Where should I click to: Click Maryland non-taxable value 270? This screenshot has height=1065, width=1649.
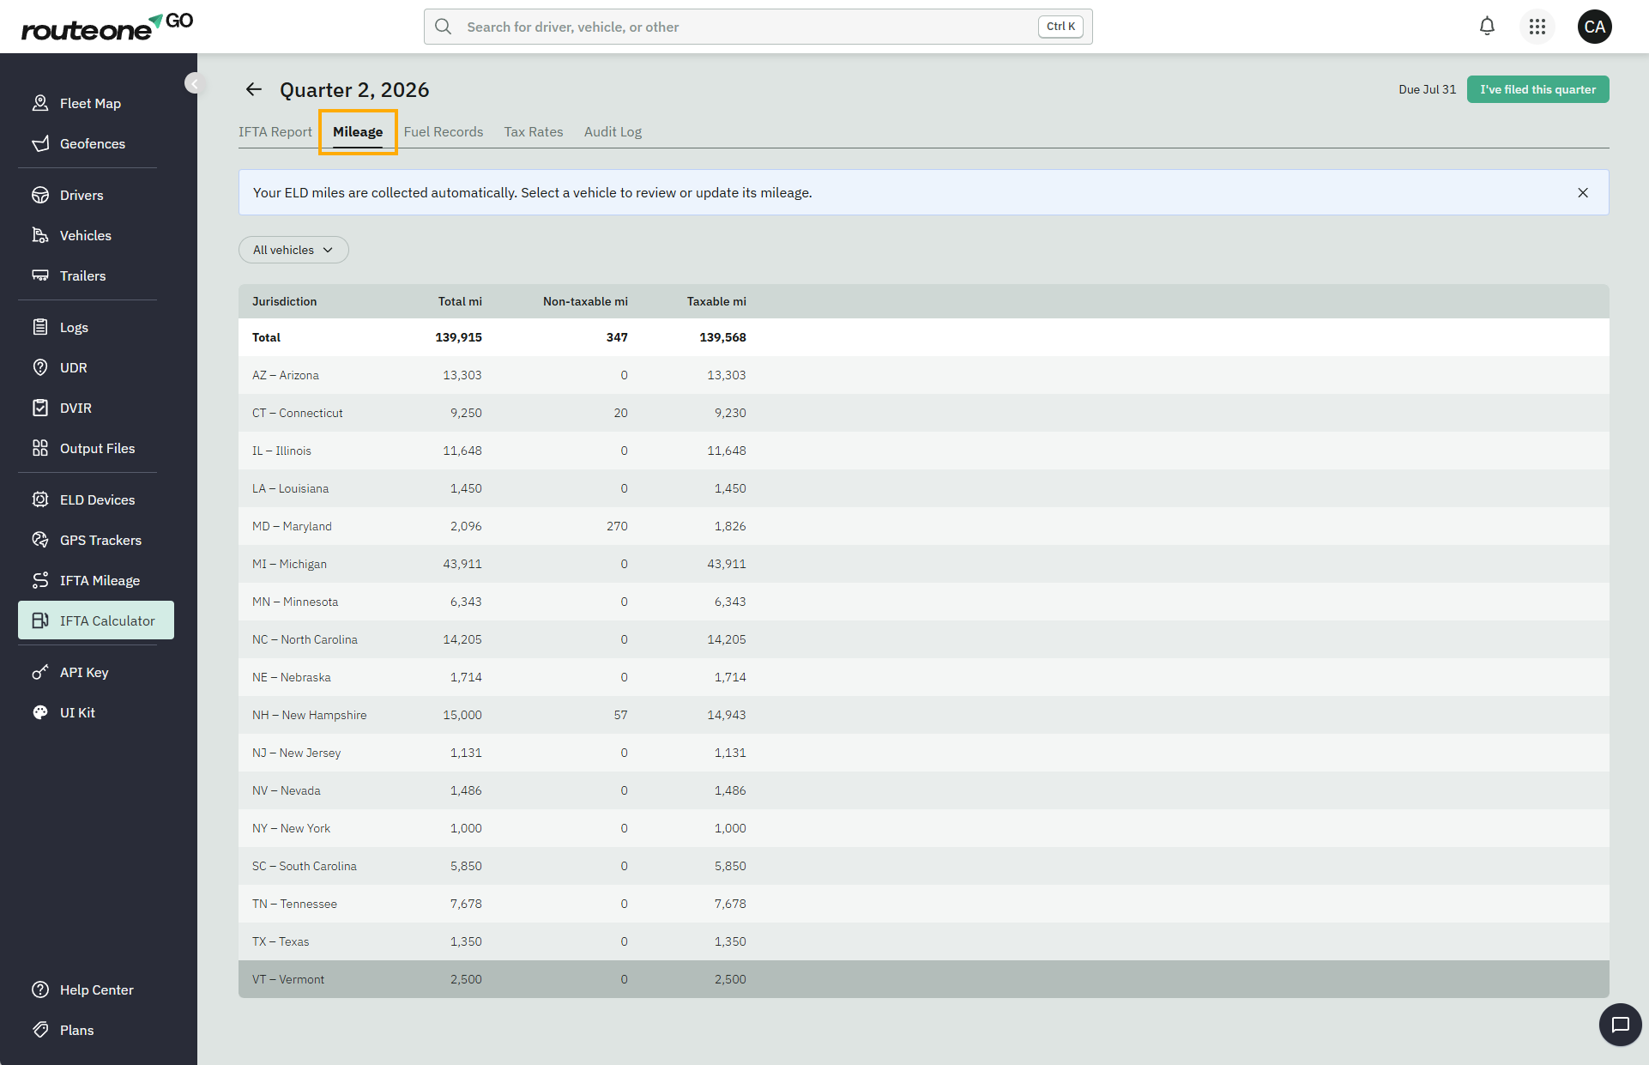click(x=617, y=526)
